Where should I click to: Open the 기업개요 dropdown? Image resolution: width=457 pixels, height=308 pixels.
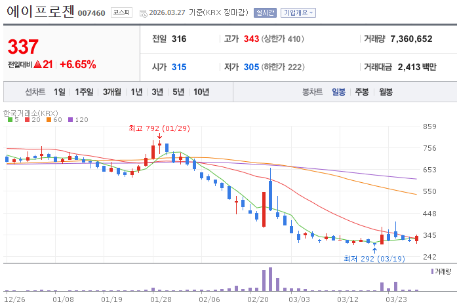coord(298,12)
